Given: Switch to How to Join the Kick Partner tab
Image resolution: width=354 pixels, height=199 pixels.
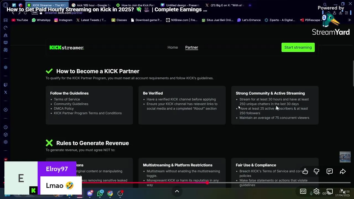Looking at the screenshot, I should [x=136, y=5].
